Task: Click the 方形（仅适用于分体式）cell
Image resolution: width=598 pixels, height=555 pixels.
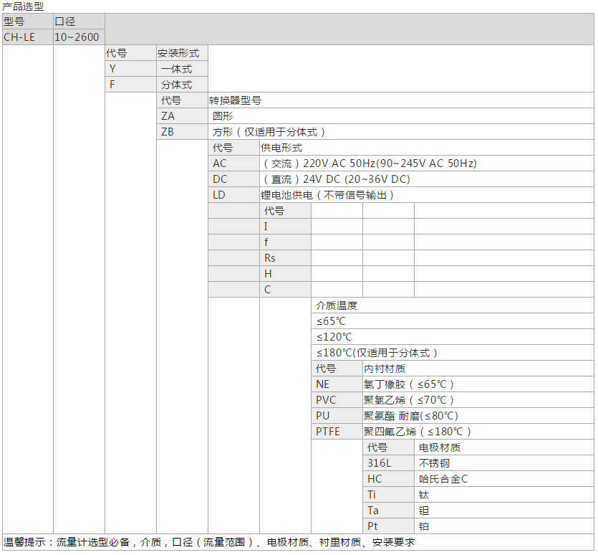Action: (269, 132)
